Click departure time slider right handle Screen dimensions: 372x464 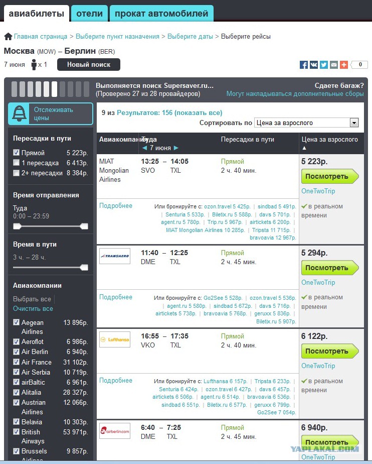pyautogui.click(x=84, y=226)
